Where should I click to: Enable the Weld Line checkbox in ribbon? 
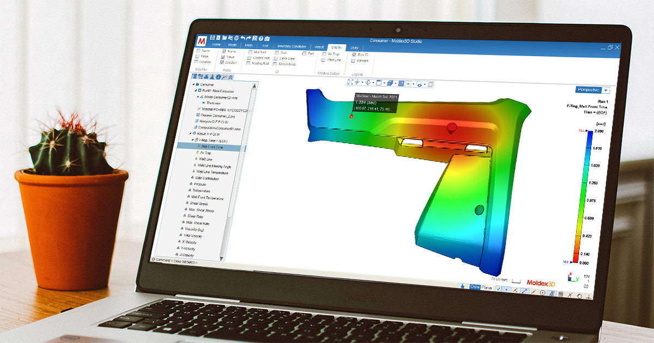pos(323,60)
